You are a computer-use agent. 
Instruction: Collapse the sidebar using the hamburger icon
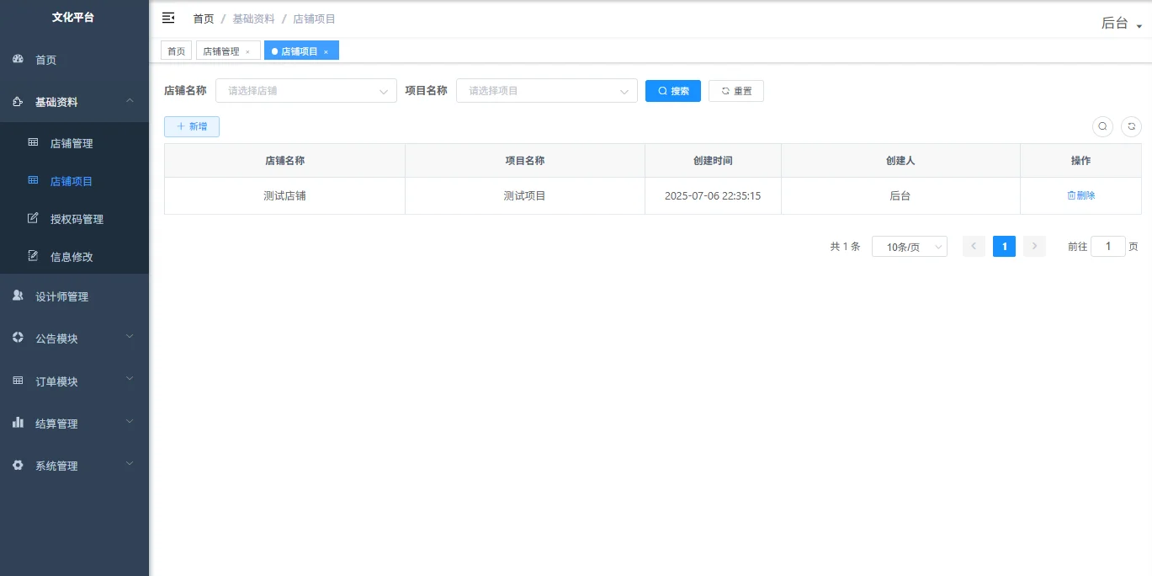point(168,18)
